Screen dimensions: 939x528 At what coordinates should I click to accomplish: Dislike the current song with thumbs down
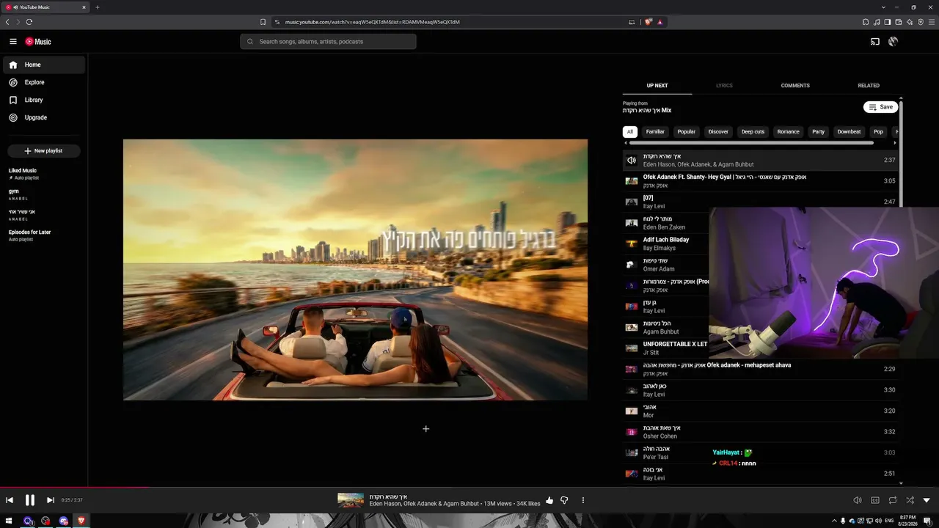pos(564,500)
